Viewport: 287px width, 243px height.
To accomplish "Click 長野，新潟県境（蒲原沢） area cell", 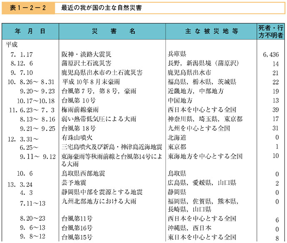I will tap(203, 63).
